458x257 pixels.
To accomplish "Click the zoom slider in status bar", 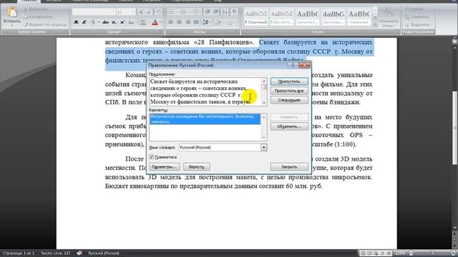I will point(432,253).
